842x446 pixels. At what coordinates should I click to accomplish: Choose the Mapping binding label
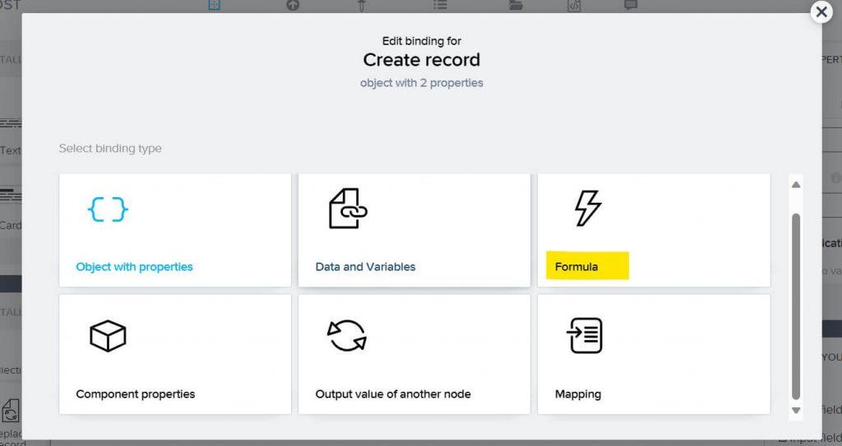[x=578, y=394]
